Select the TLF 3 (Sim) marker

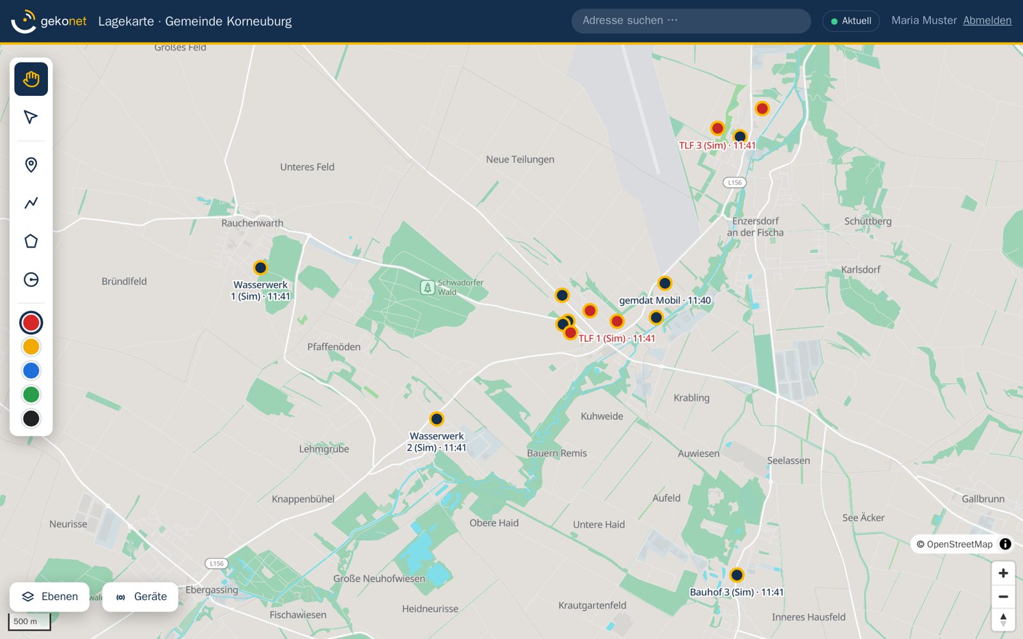click(x=717, y=128)
